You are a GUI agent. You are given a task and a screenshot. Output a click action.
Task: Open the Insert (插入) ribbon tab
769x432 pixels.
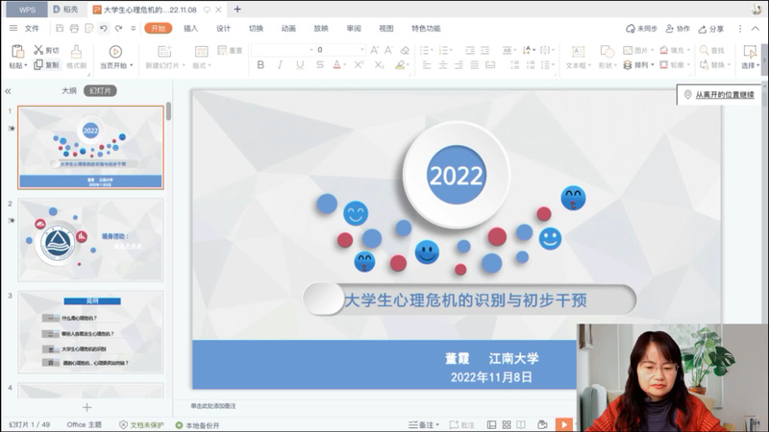coord(190,29)
